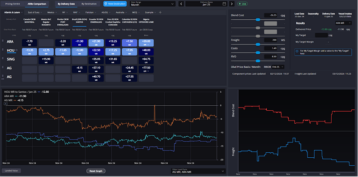
Task: Expand the East of Suez tab chevron
Action: click(41, 13)
